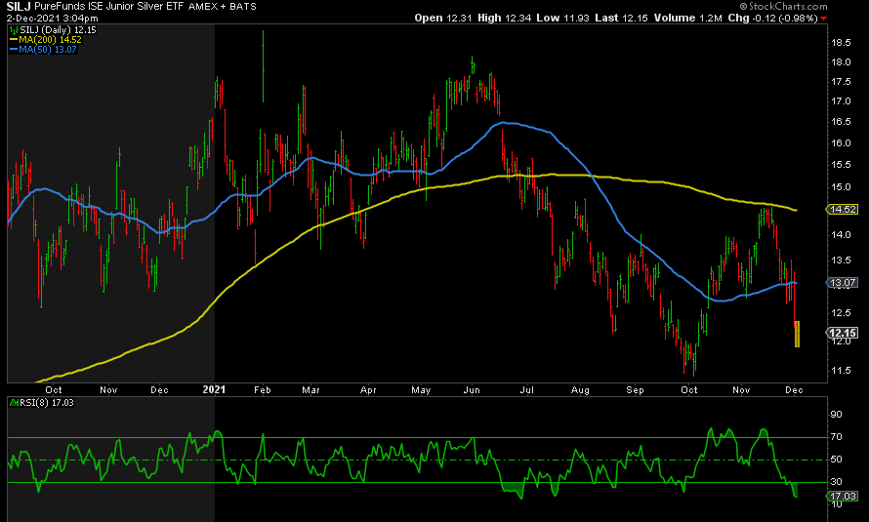Click the Volume 1.2M value
Image resolution: width=869 pixels, height=522 pixels.
point(687,18)
